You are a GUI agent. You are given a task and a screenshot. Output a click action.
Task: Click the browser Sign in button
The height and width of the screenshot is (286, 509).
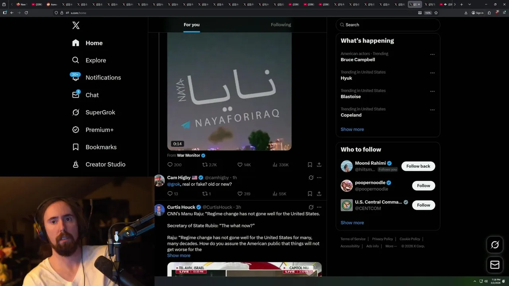[x=478, y=13]
